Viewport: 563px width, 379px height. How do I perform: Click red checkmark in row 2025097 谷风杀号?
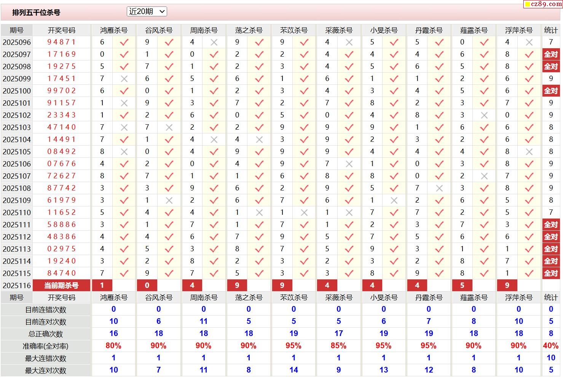pyautogui.click(x=169, y=55)
